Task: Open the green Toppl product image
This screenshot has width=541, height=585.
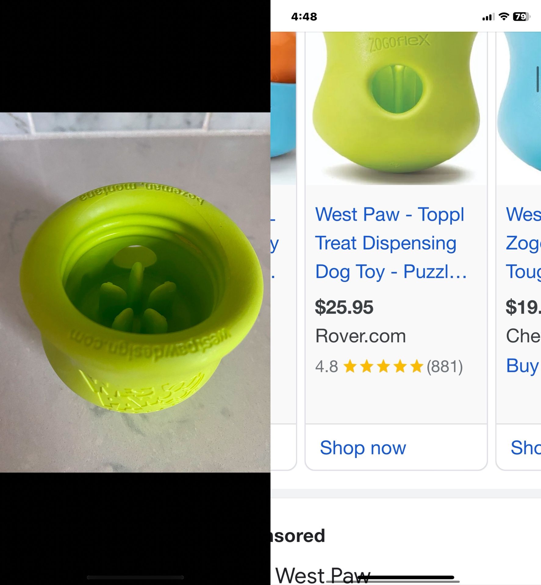Action: coord(393,107)
